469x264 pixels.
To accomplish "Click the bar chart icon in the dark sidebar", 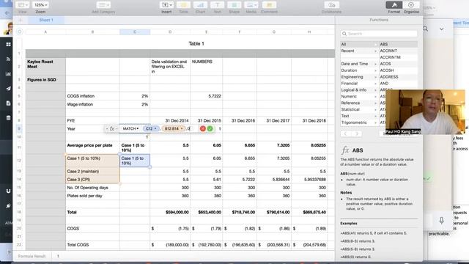I will pos(8,73).
